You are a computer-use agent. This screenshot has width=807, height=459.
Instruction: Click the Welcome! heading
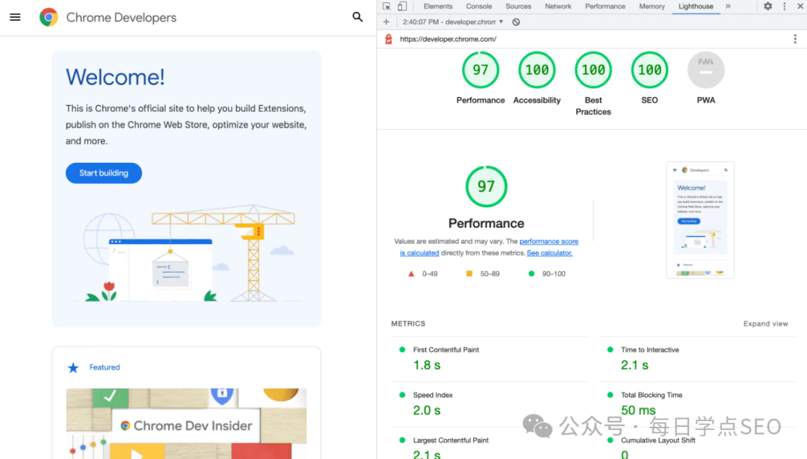[x=115, y=77]
